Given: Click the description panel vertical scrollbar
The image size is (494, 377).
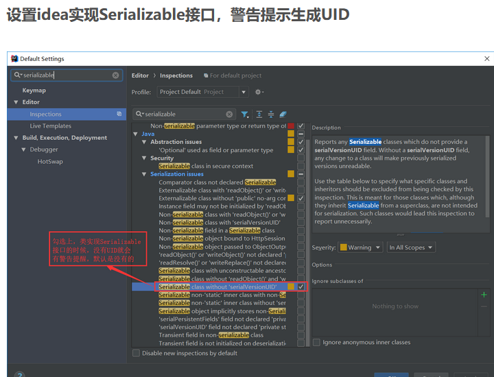Looking at the screenshot, I should (x=487, y=177).
